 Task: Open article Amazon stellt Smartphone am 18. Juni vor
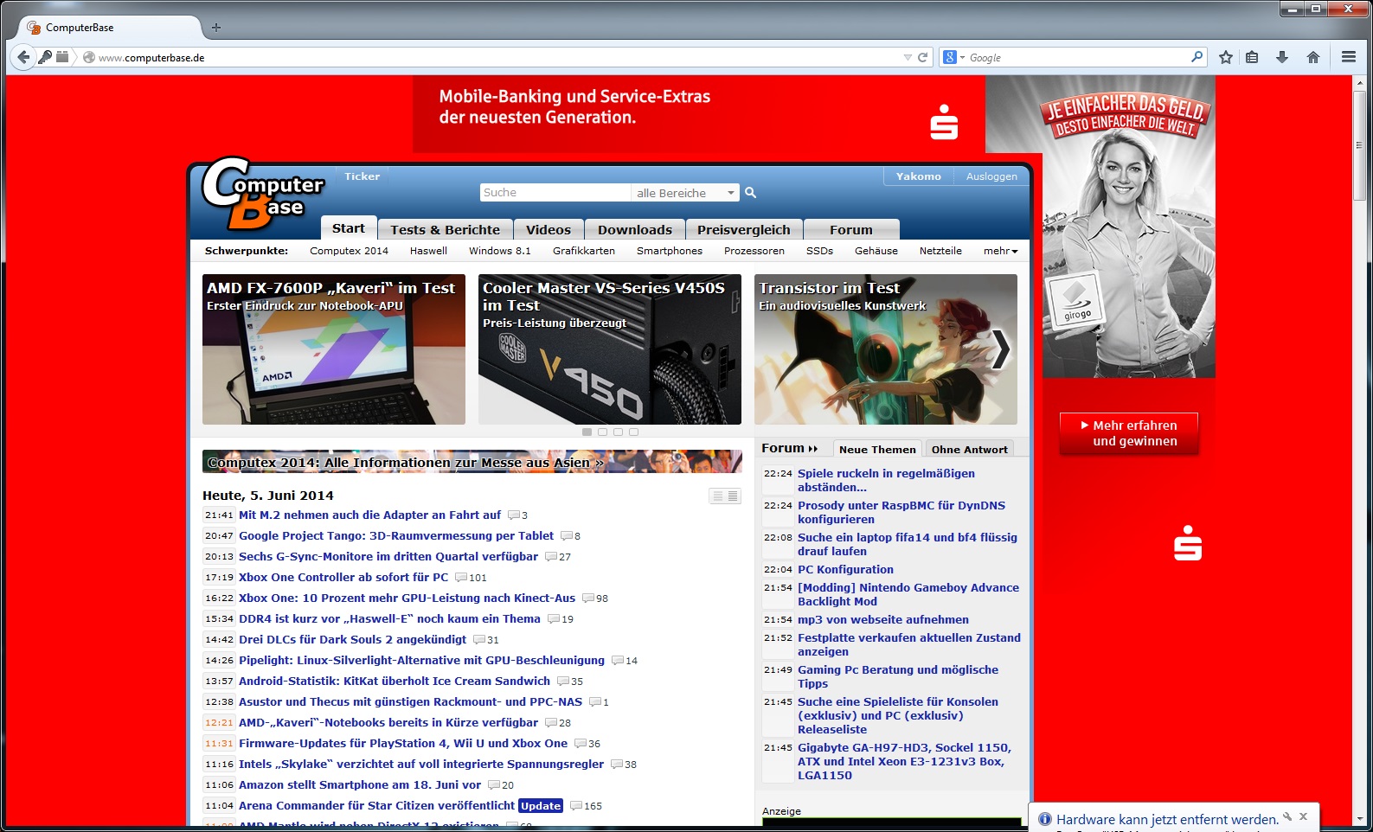click(x=360, y=785)
